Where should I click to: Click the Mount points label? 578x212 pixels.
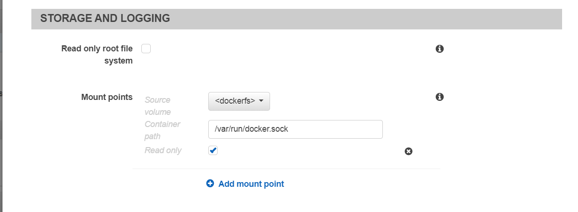click(107, 97)
